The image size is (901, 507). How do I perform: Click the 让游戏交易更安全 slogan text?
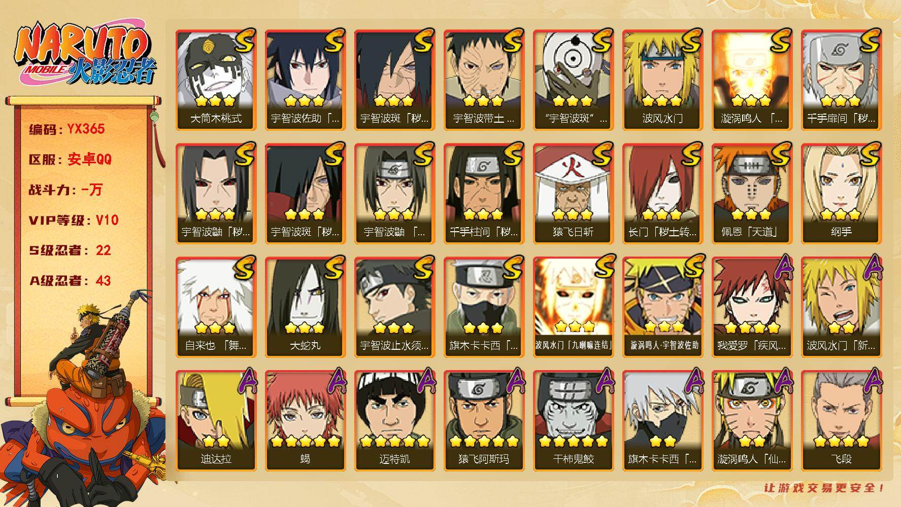(x=824, y=488)
